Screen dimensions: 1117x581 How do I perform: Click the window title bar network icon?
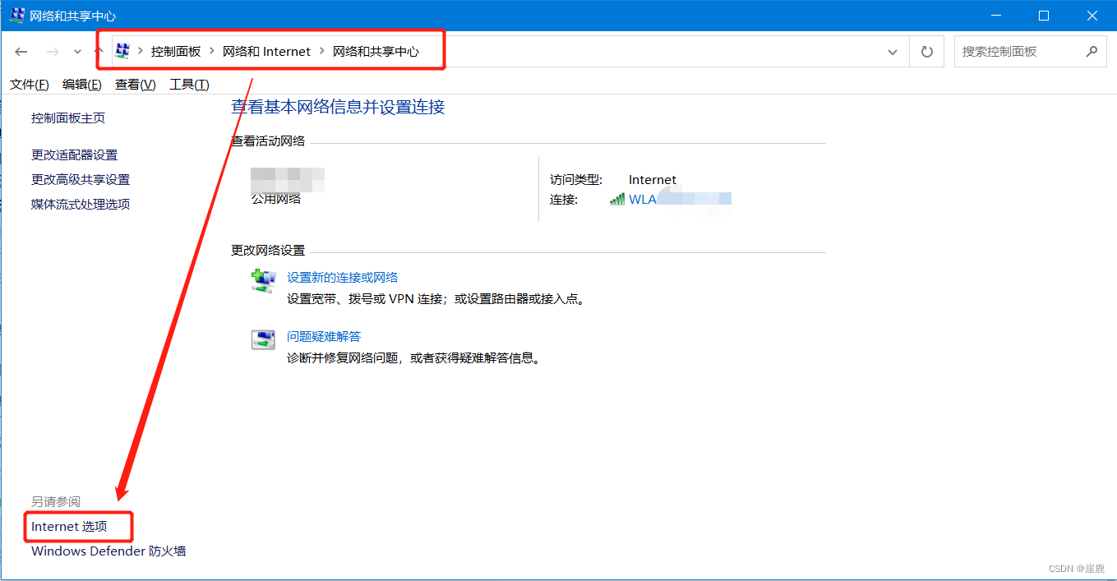click(16, 15)
